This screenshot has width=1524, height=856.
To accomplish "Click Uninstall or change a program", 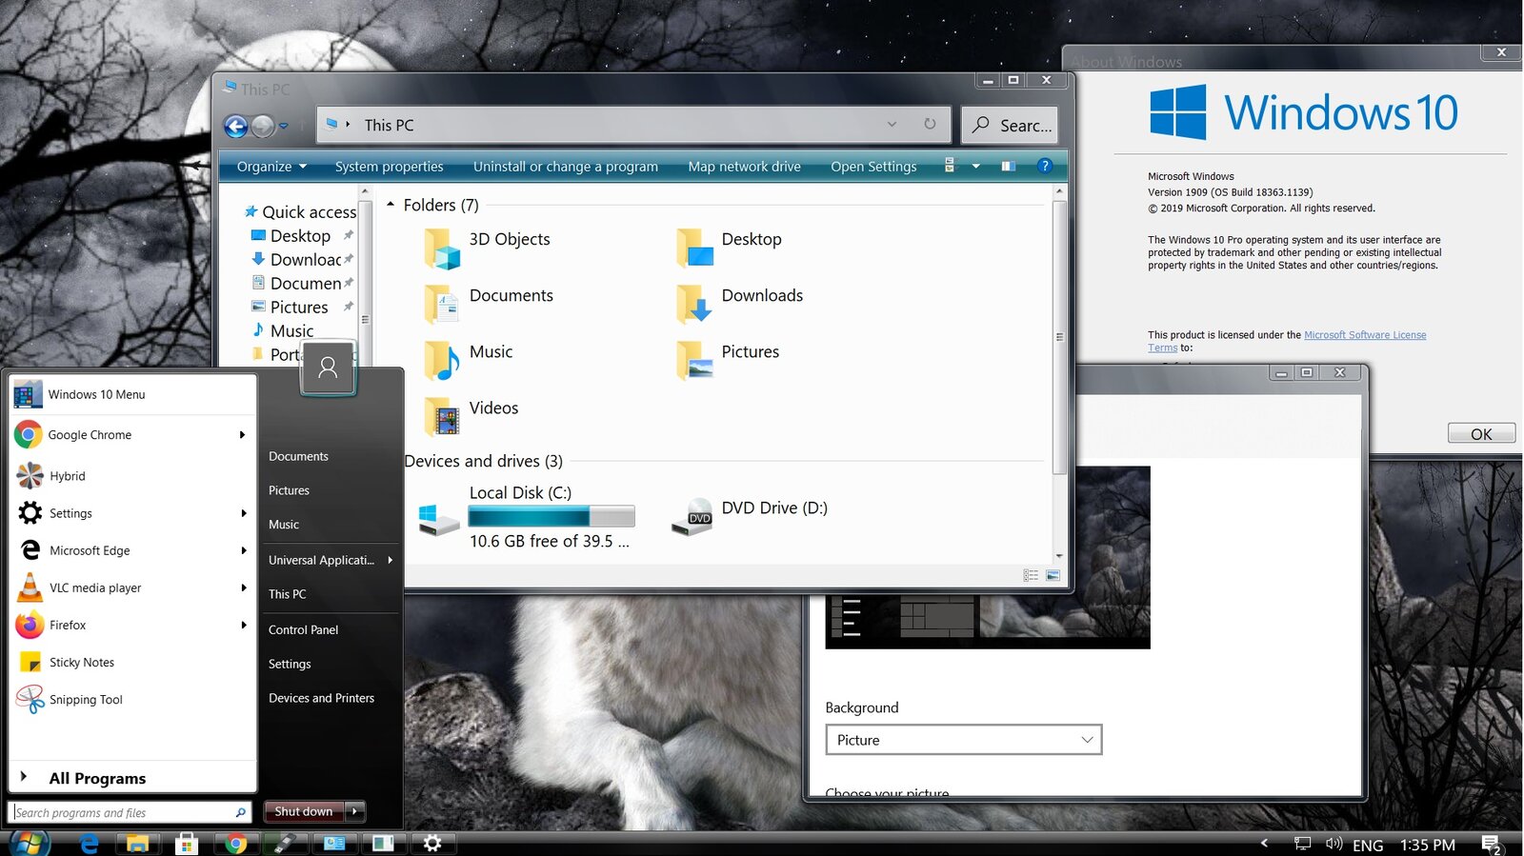I will coord(565,167).
